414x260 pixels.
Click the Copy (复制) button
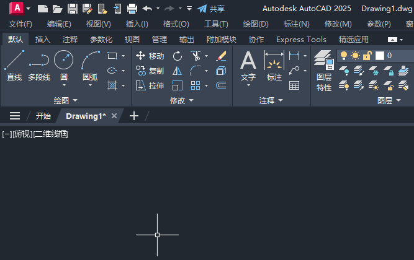[x=150, y=71]
